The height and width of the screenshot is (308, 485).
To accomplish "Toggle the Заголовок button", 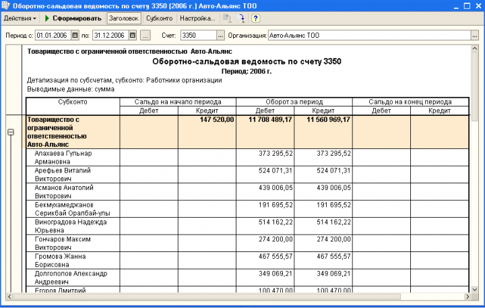I will [x=124, y=18].
